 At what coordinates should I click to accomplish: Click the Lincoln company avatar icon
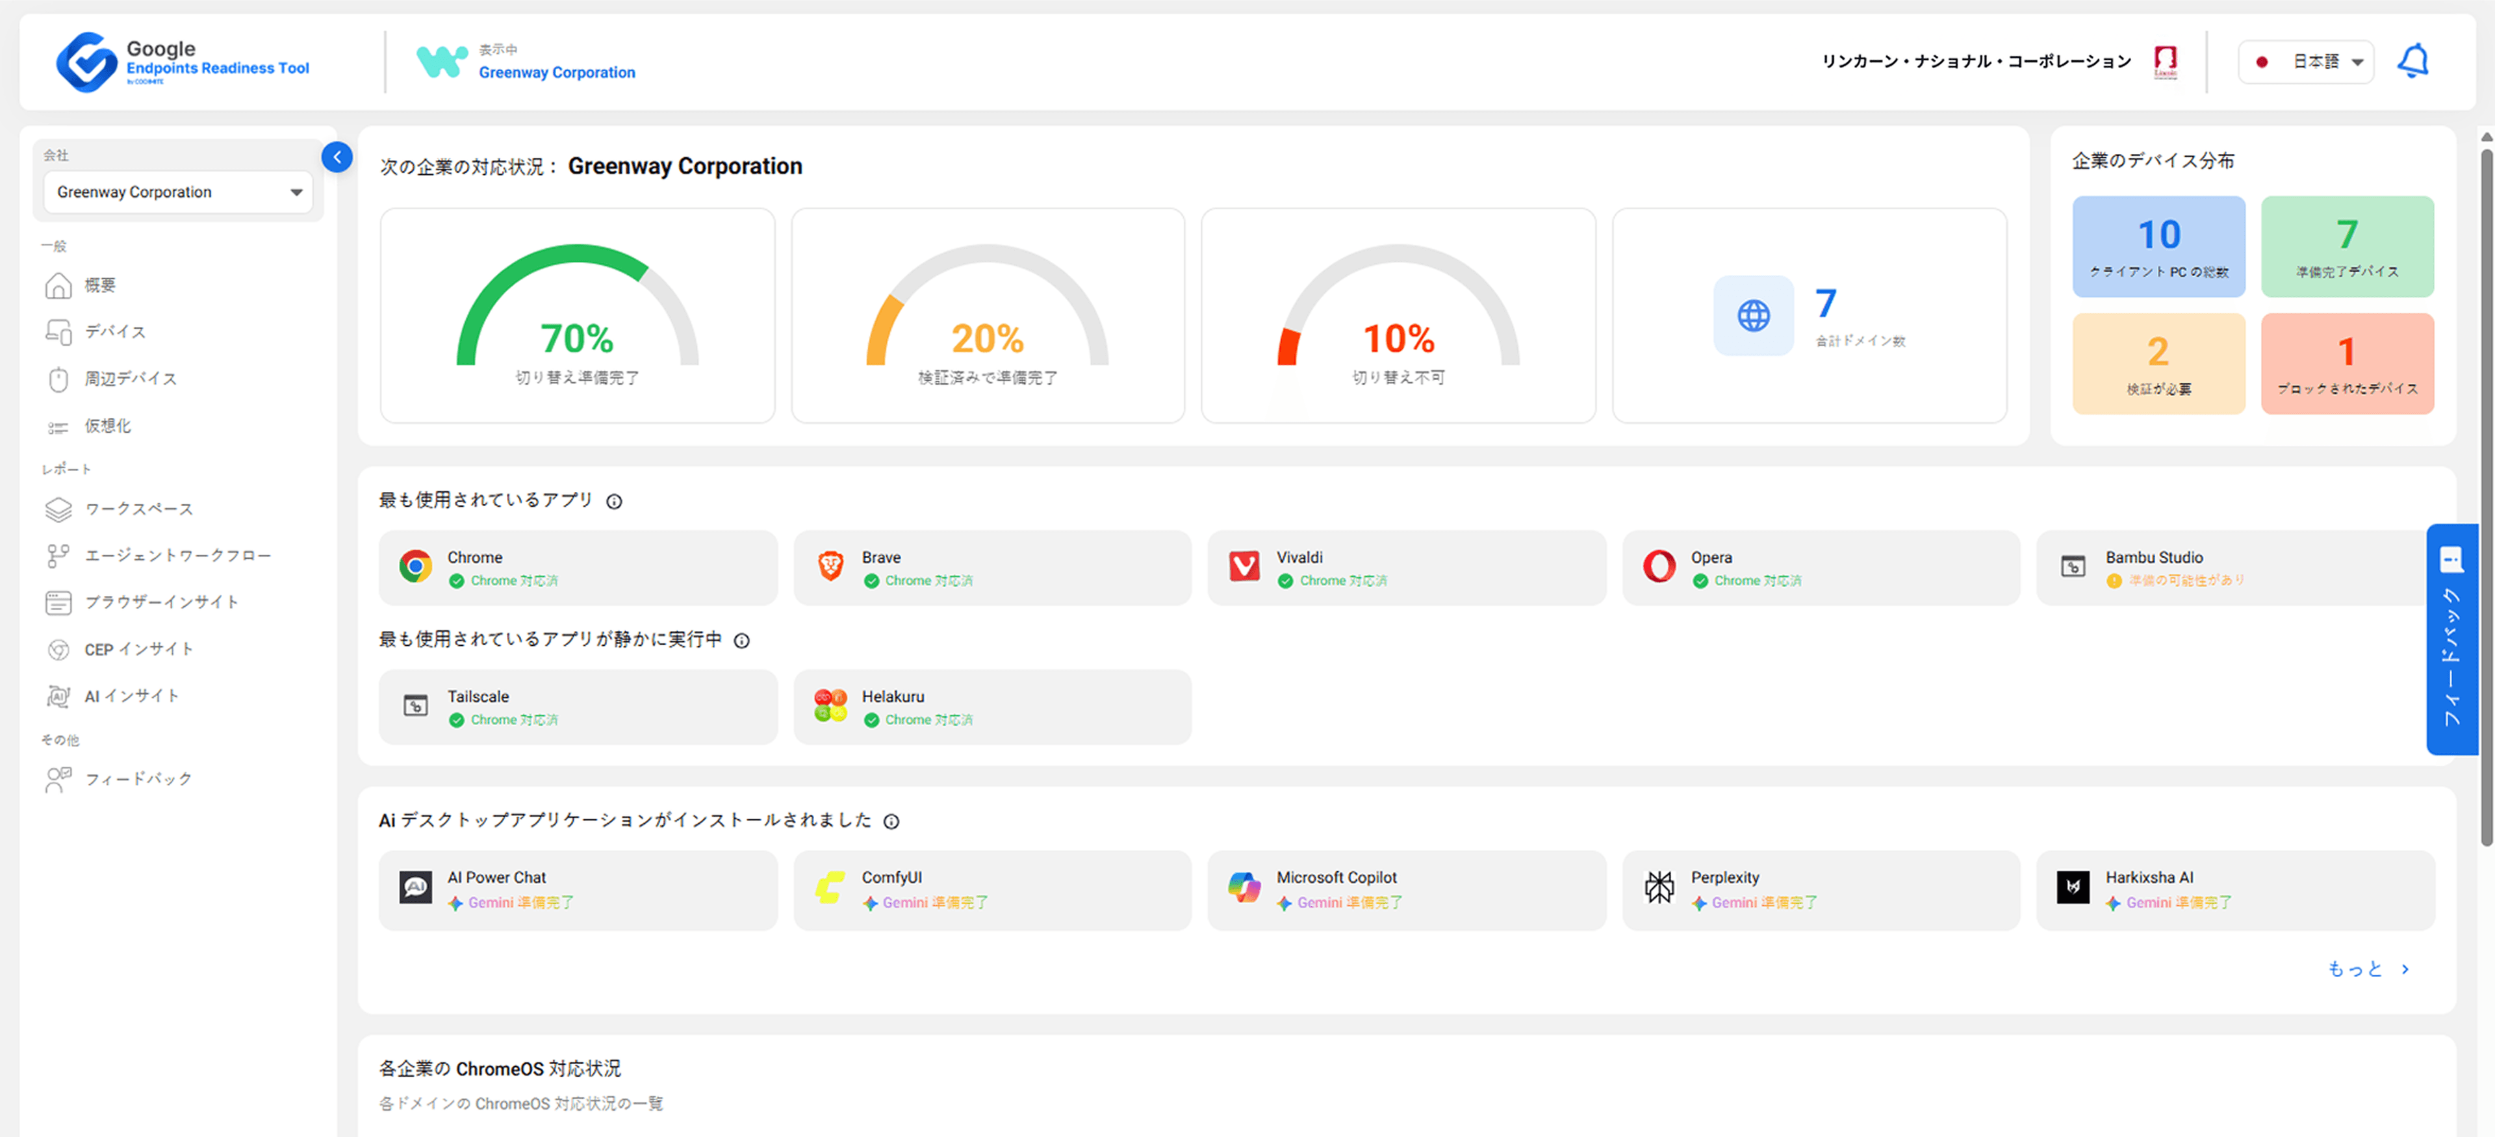pos(2166,62)
